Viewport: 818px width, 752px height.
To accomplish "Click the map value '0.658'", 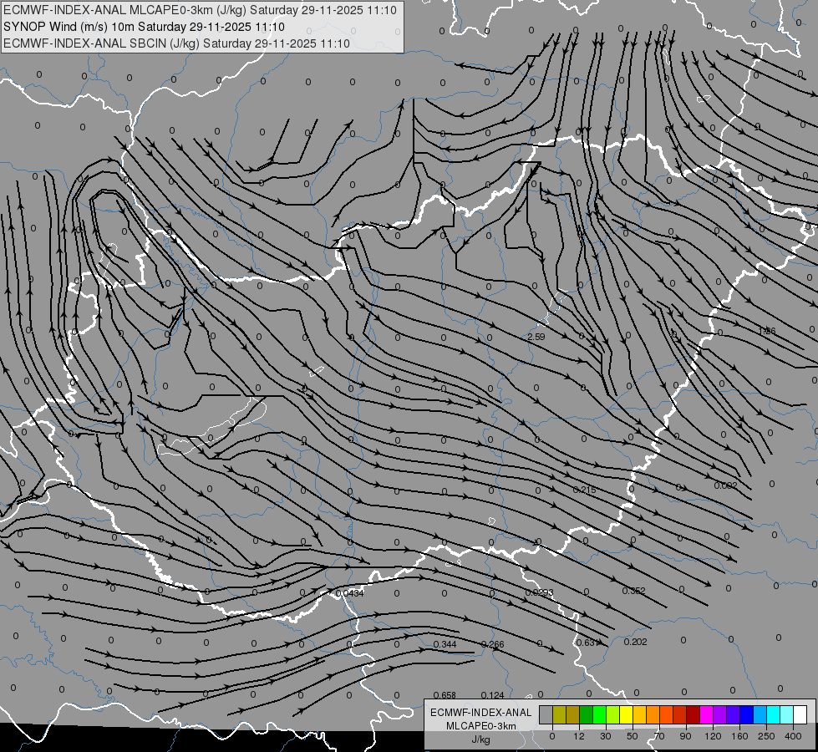I will point(445,695).
